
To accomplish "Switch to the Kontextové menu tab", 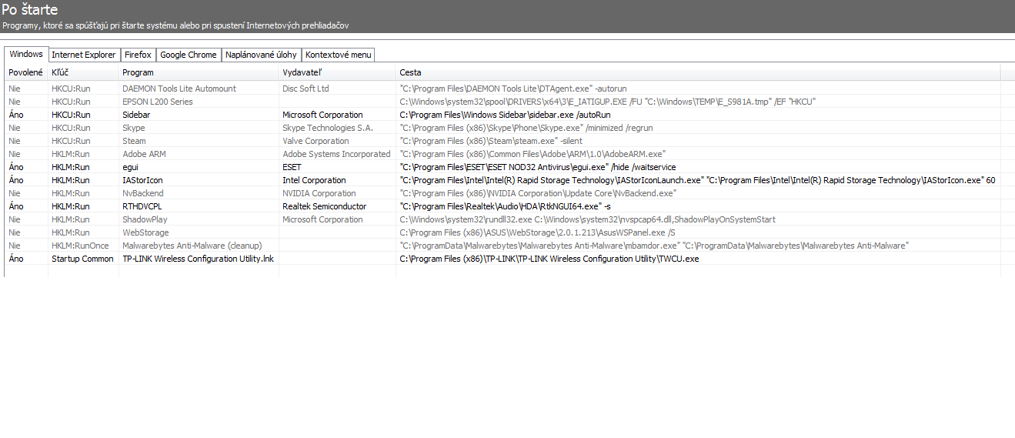I will pyautogui.click(x=339, y=55).
